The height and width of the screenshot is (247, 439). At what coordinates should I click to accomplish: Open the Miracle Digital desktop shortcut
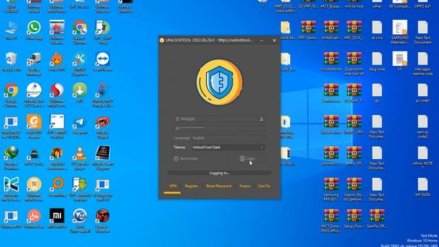coord(102,126)
